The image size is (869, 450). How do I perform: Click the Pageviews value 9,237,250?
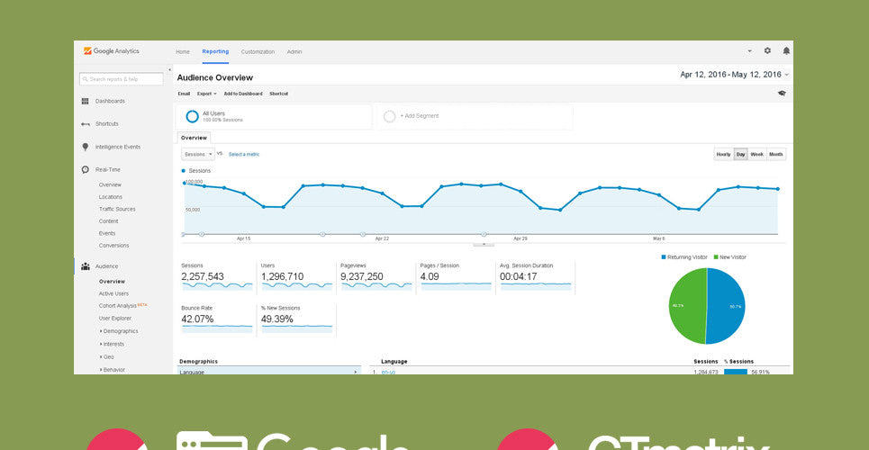pos(362,276)
